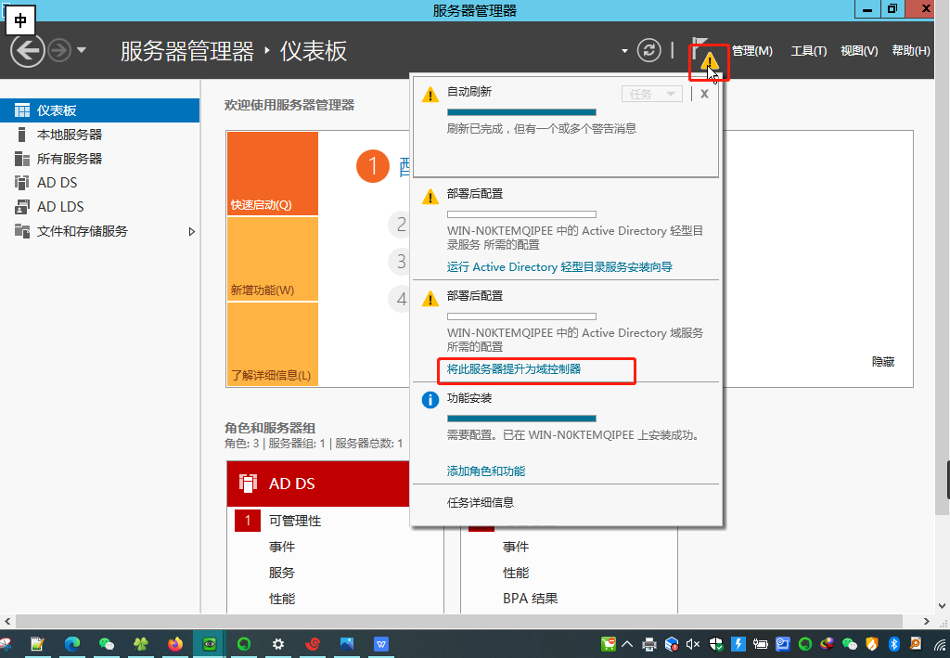This screenshot has height=658, width=950.
Task: Expand 文件和存储服务 submenu arrow
Action: point(191,231)
